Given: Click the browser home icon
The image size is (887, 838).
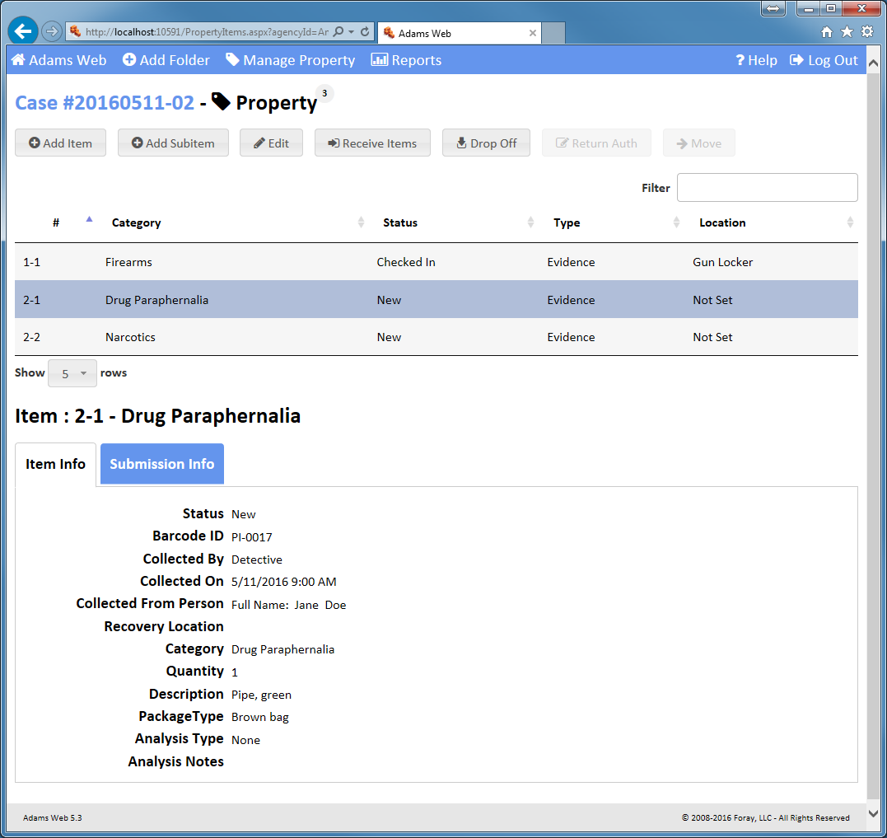Looking at the screenshot, I should click(827, 32).
